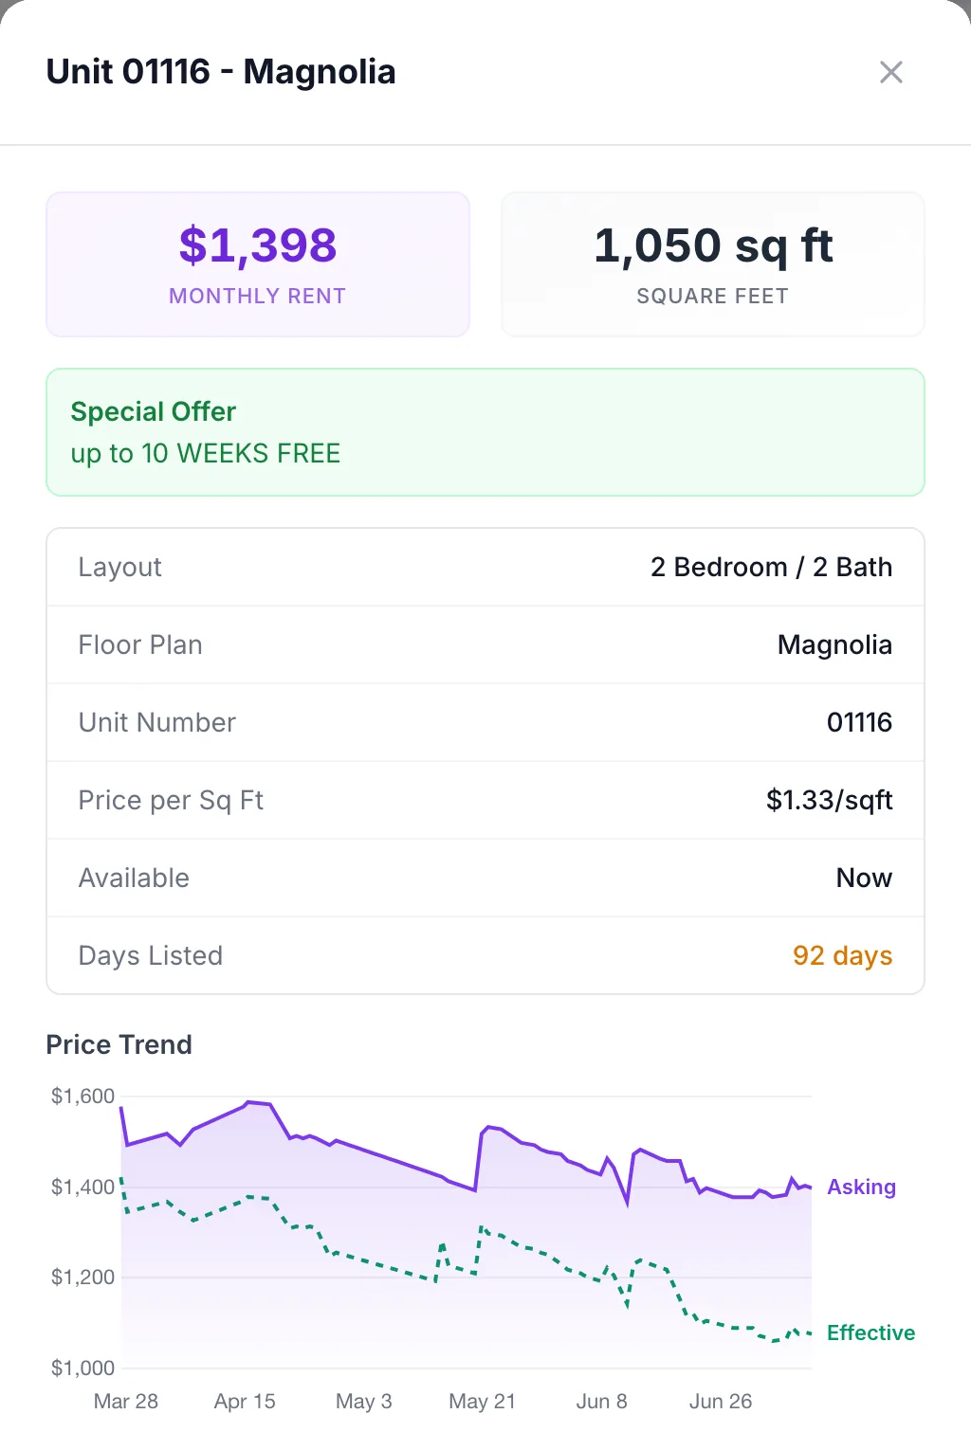Open the Special Offer banner
The height and width of the screenshot is (1450, 971).
485,432
